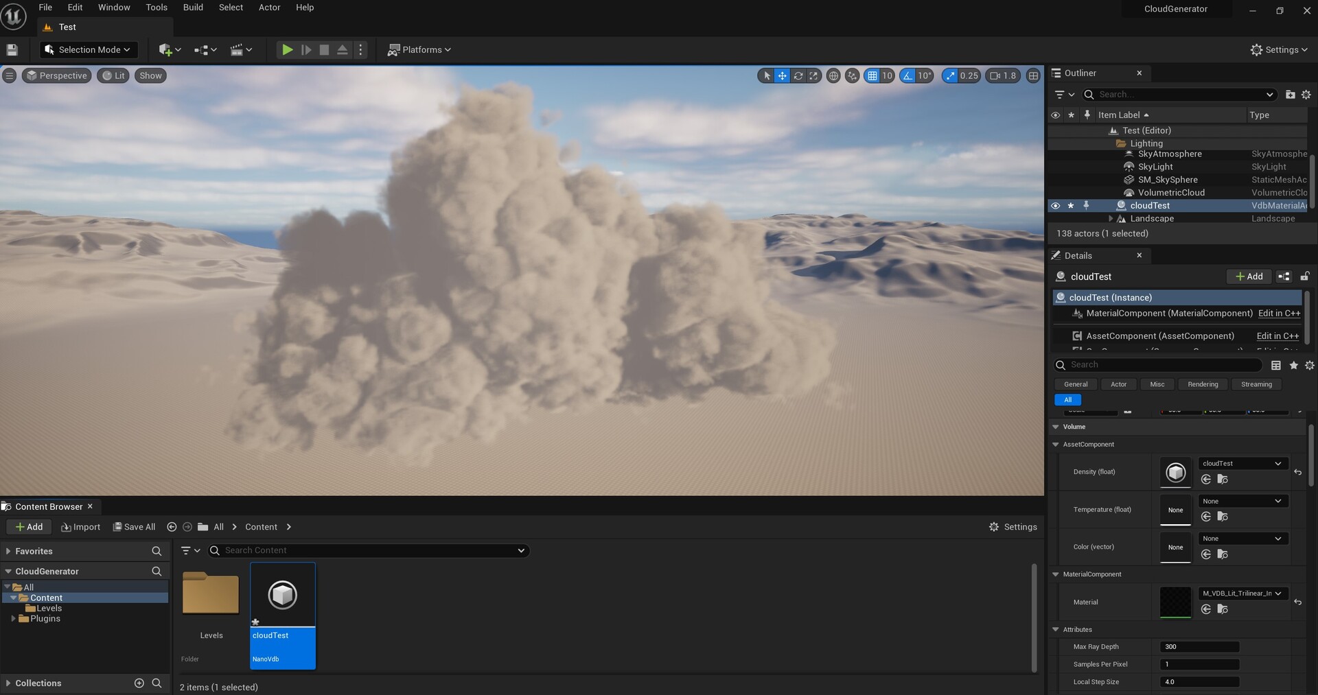Click Edit in C++ for MaterialComponent
This screenshot has width=1318, height=695.
click(x=1278, y=314)
